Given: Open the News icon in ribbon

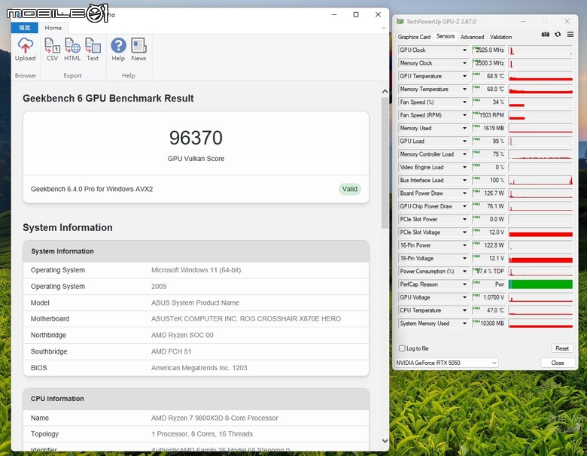Looking at the screenshot, I should (138, 50).
